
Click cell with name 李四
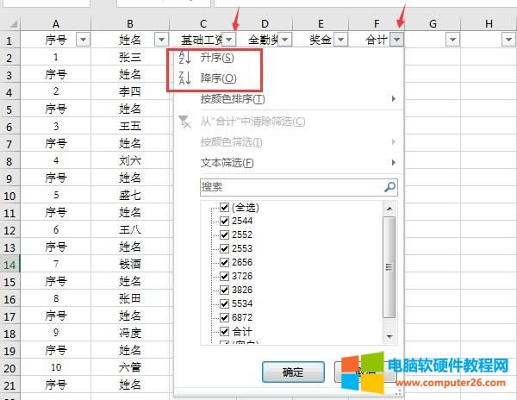pos(130,91)
